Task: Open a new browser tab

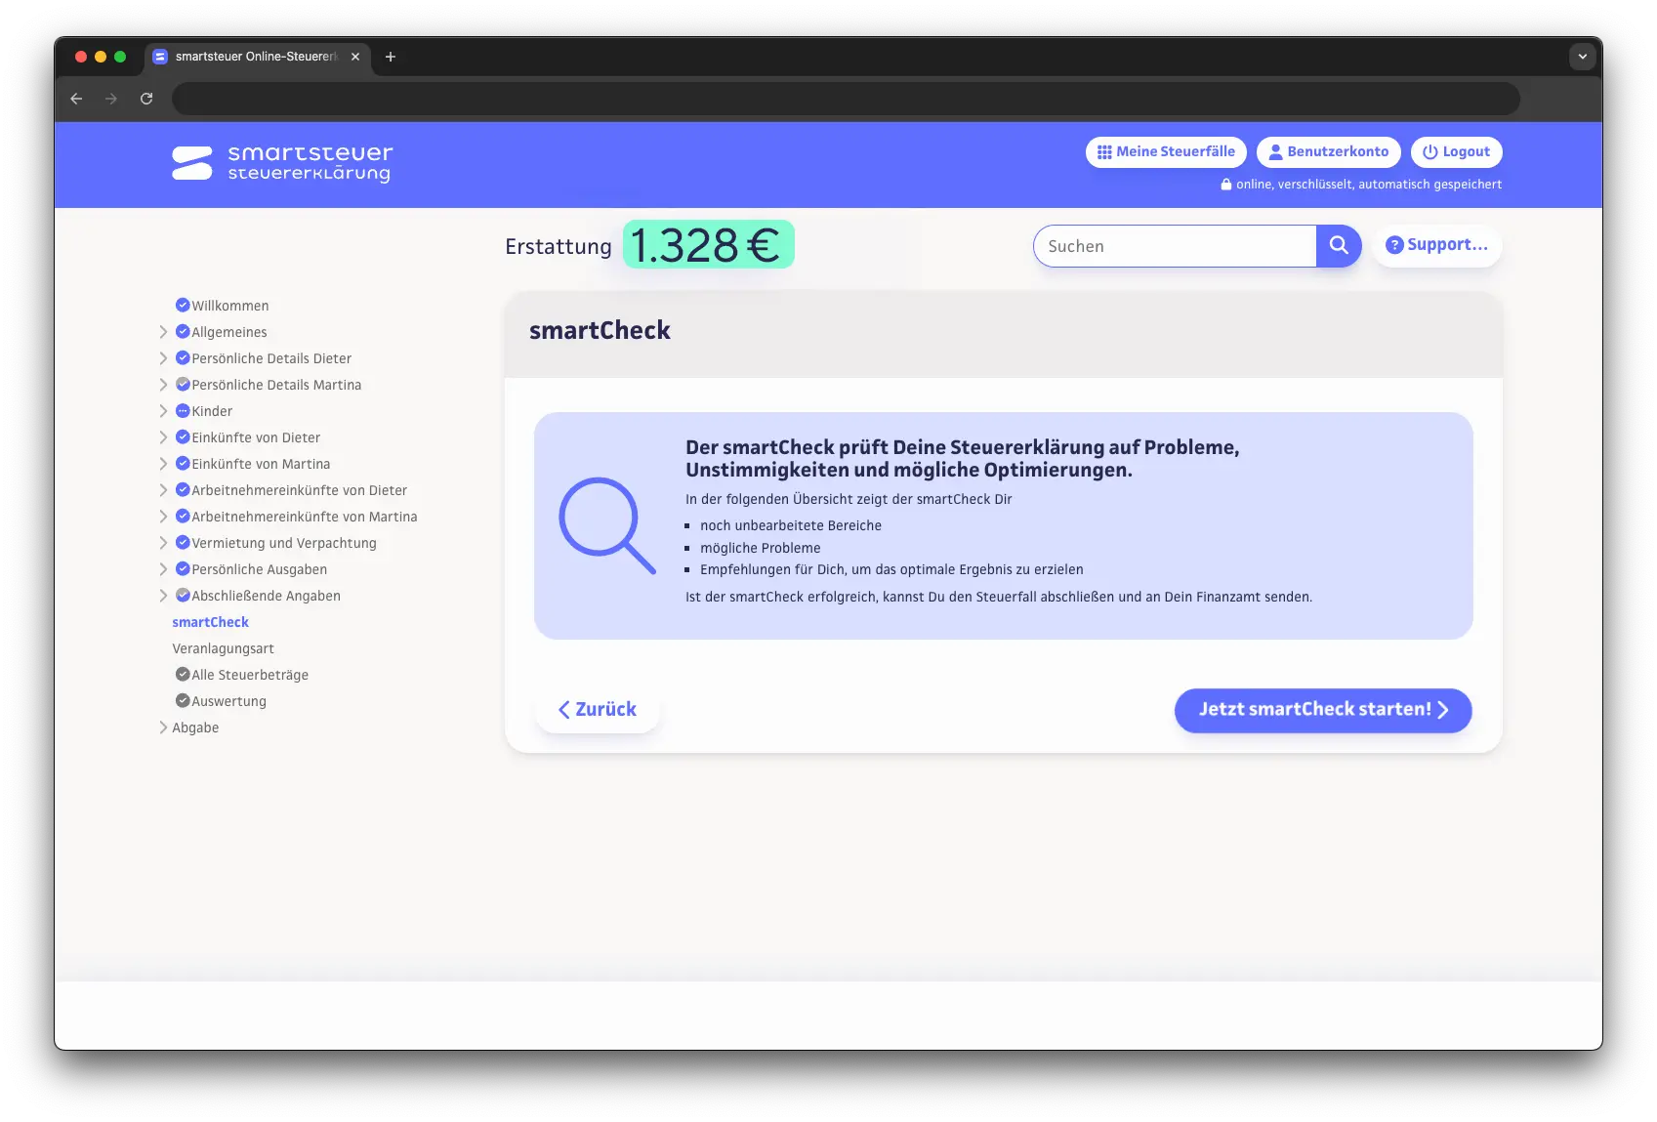Action: pyautogui.click(x=391, y=57)
